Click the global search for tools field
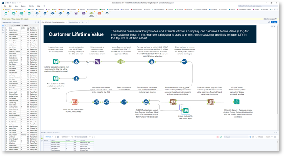This screenshot has width=284, height=156. (258, 6)
